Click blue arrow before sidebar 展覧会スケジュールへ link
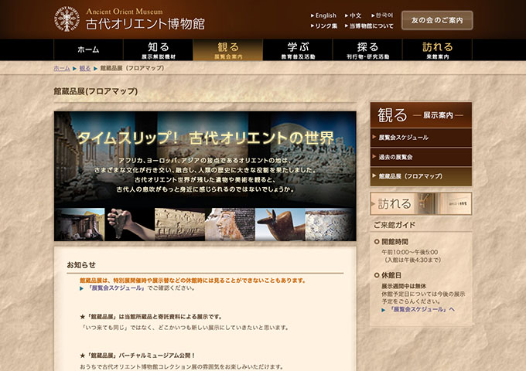The image size is (526, 371). 384,310
